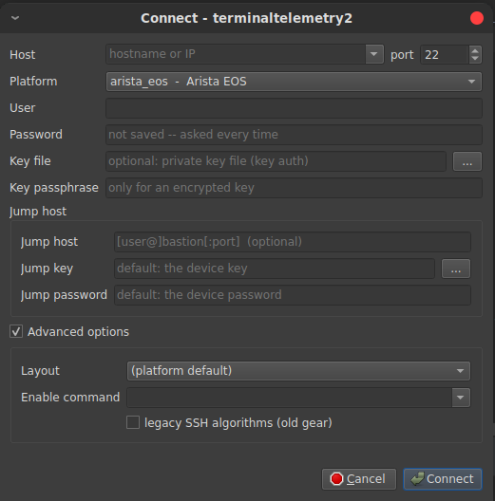495x501 pixels.
Task: Decrease the port number with down arrow
Action: click(x=475, y=59)
